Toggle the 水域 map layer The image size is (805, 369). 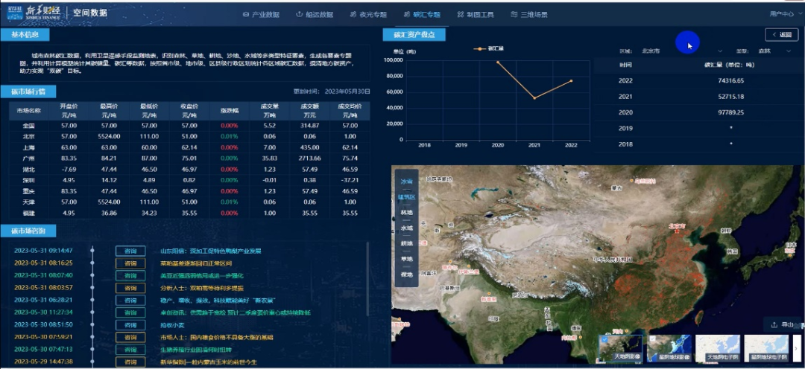(x=407, y=228)
